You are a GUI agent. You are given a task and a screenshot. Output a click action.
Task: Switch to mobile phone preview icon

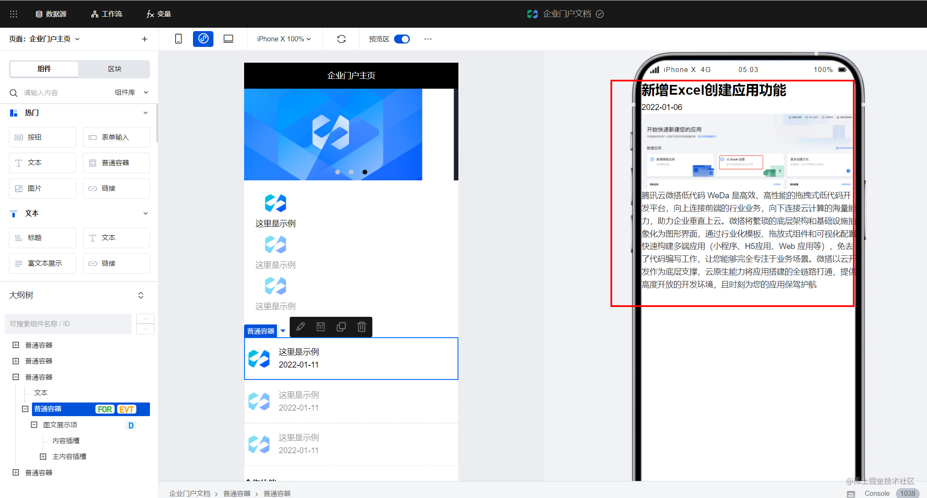(178, 39)
